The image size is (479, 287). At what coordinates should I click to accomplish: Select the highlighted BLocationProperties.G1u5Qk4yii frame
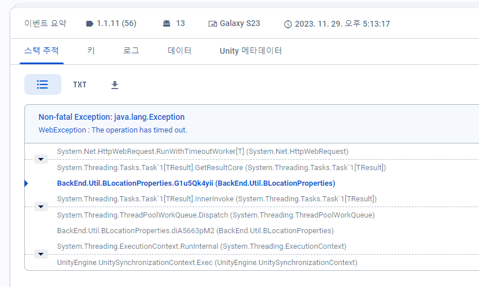point(196,183)
